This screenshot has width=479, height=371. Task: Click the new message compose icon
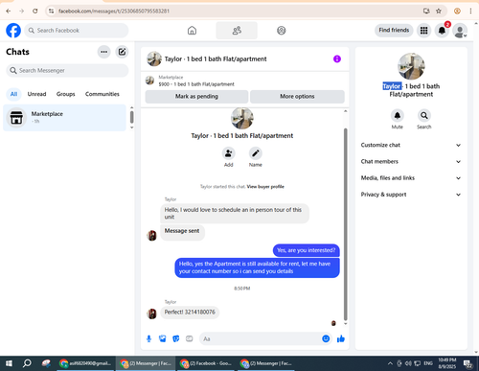coord(122,52)
